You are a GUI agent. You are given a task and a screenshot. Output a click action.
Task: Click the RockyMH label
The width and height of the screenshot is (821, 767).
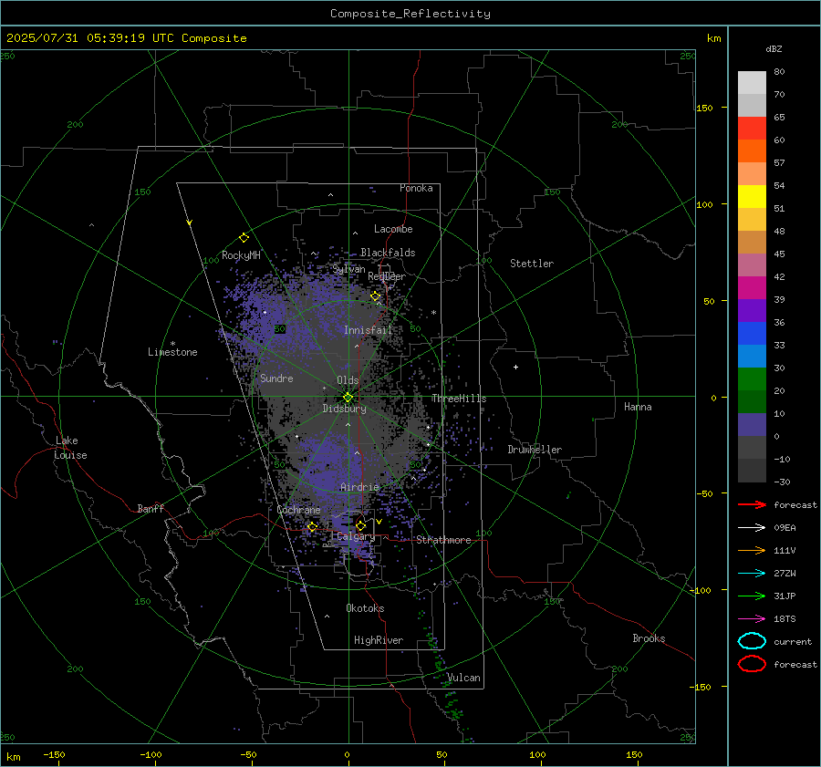coord(241,255)
